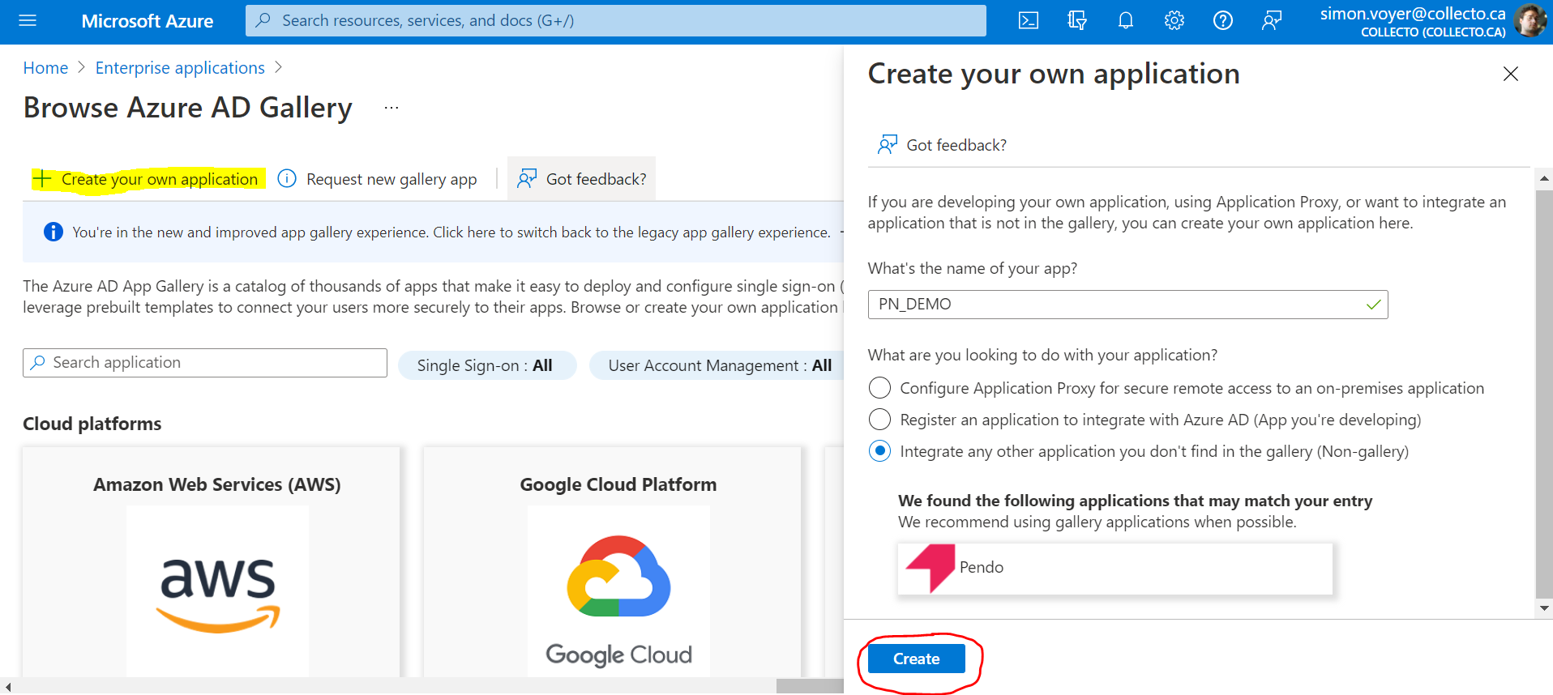Screen dimensions: 1553x695
Task: Select the Non-gallery integrate radio option
Action: 879,451
